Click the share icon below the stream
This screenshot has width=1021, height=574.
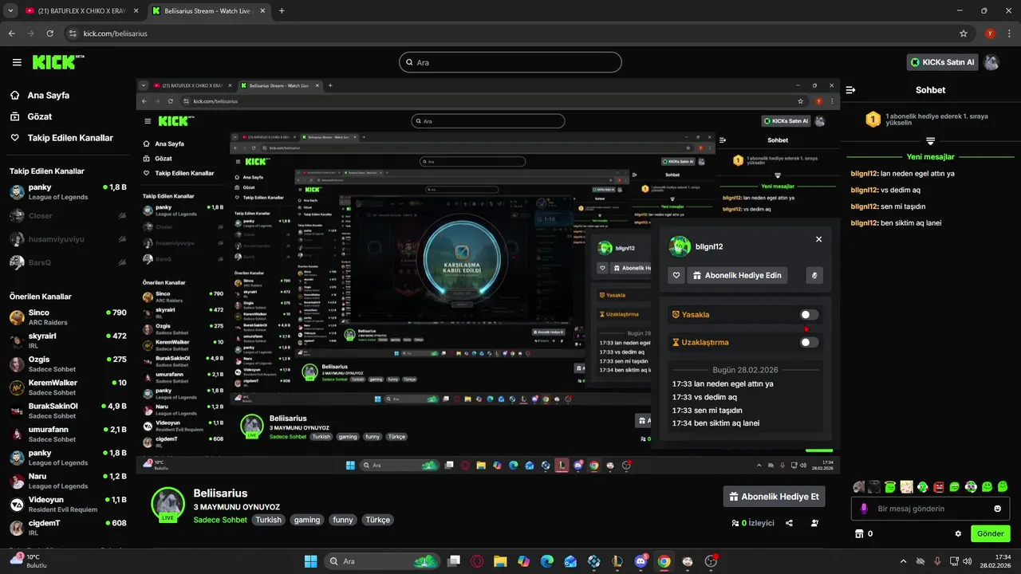coord(789,523)
